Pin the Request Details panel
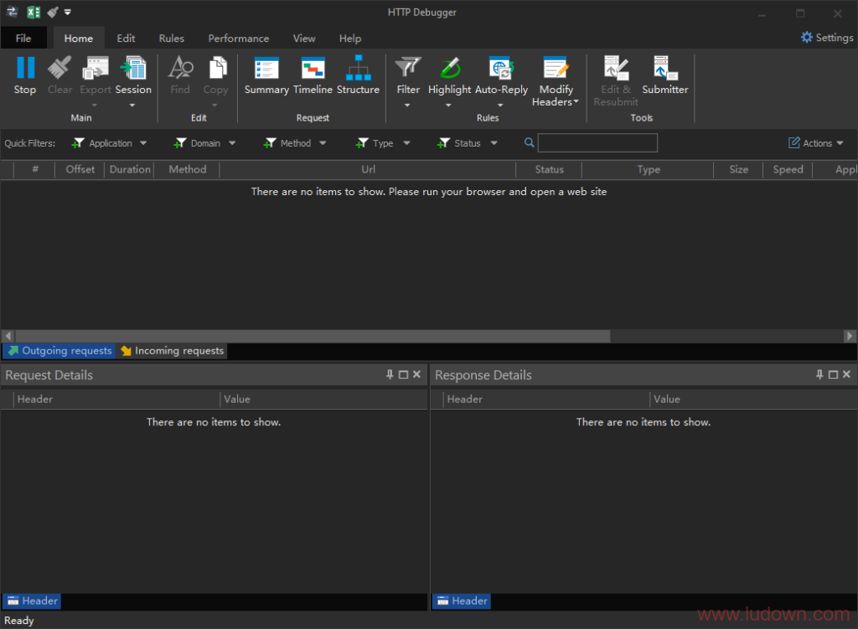This screenshot has width=858, height=629. [390, 374]
